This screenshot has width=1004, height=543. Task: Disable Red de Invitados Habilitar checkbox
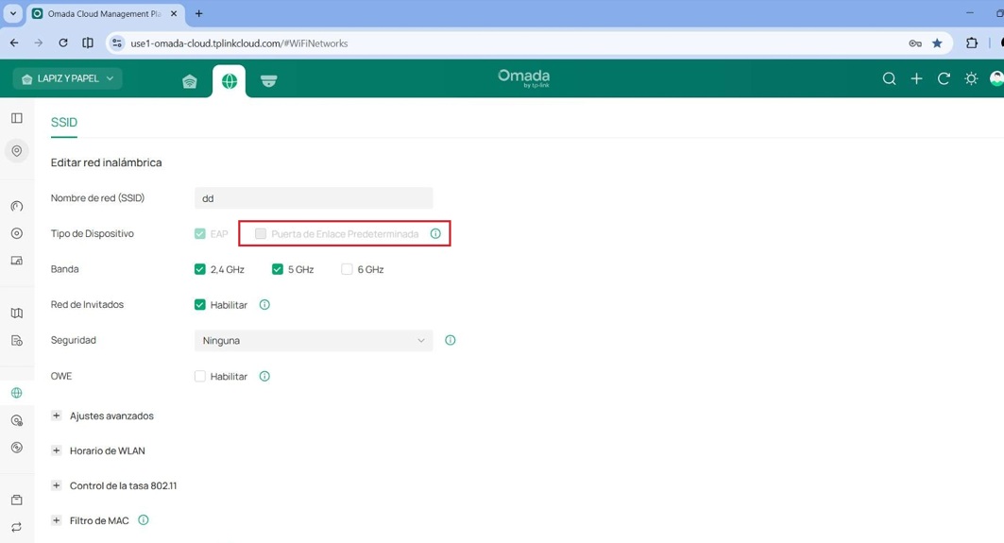pyautogui.click(x=200, y=305)
